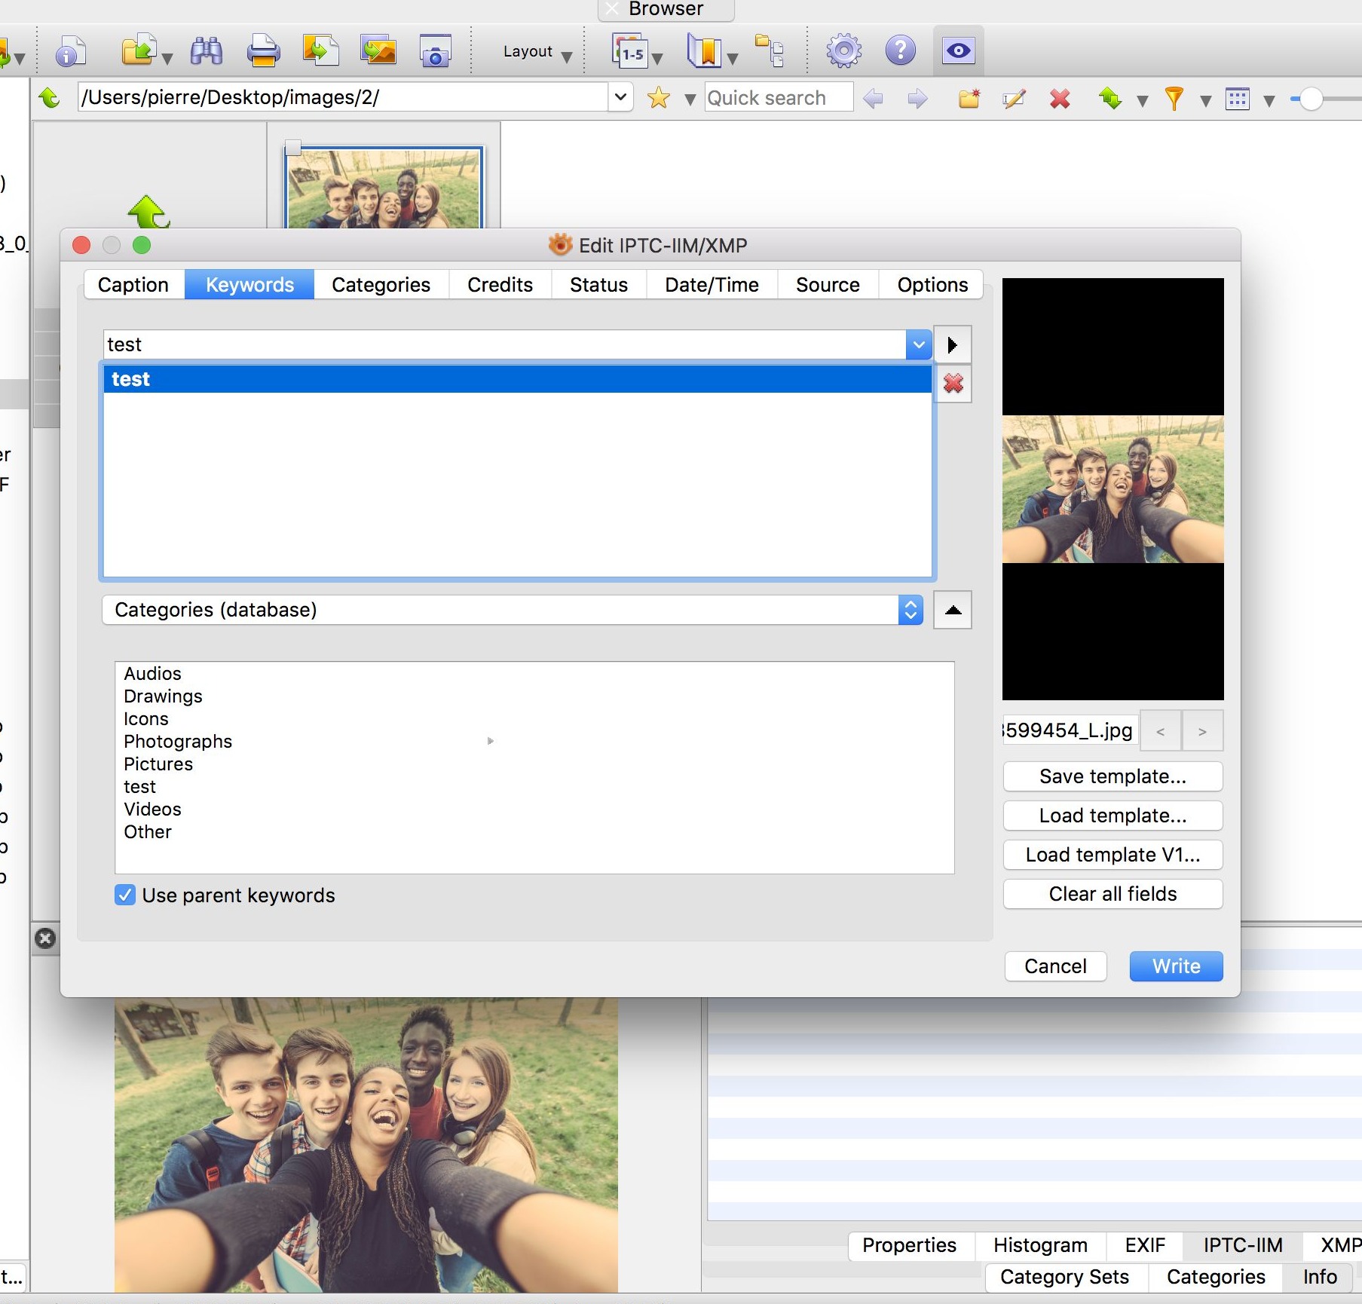
Task: Toggle the thumbnail selection checkbox
Action: (293, 147)
